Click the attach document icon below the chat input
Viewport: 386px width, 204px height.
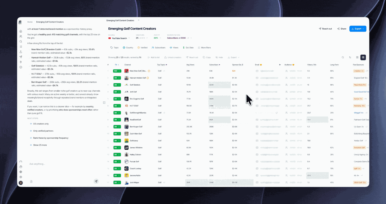click(31, 181)
